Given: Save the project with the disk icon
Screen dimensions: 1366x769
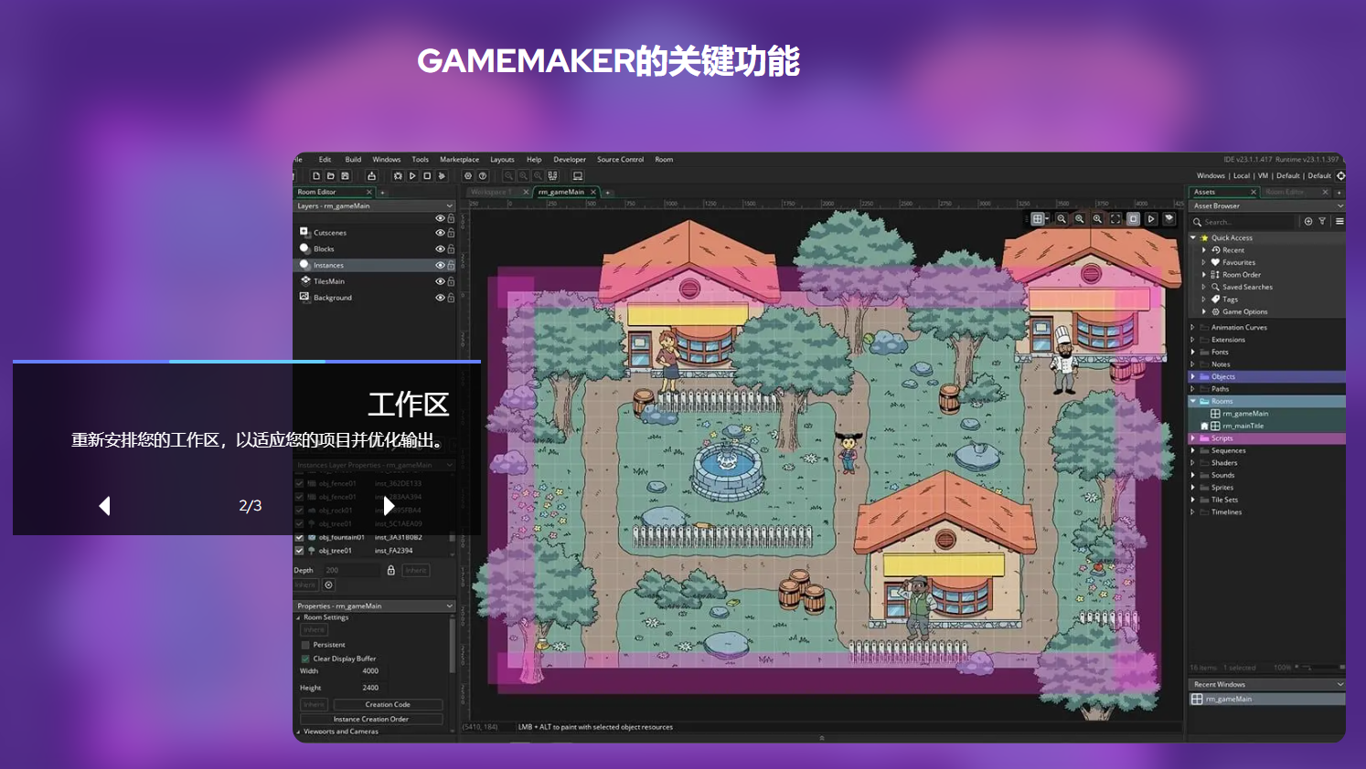Looking at the screenshot, I should point(345,176).
